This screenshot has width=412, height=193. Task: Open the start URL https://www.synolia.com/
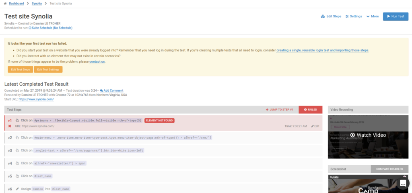[x=36, y=99]
